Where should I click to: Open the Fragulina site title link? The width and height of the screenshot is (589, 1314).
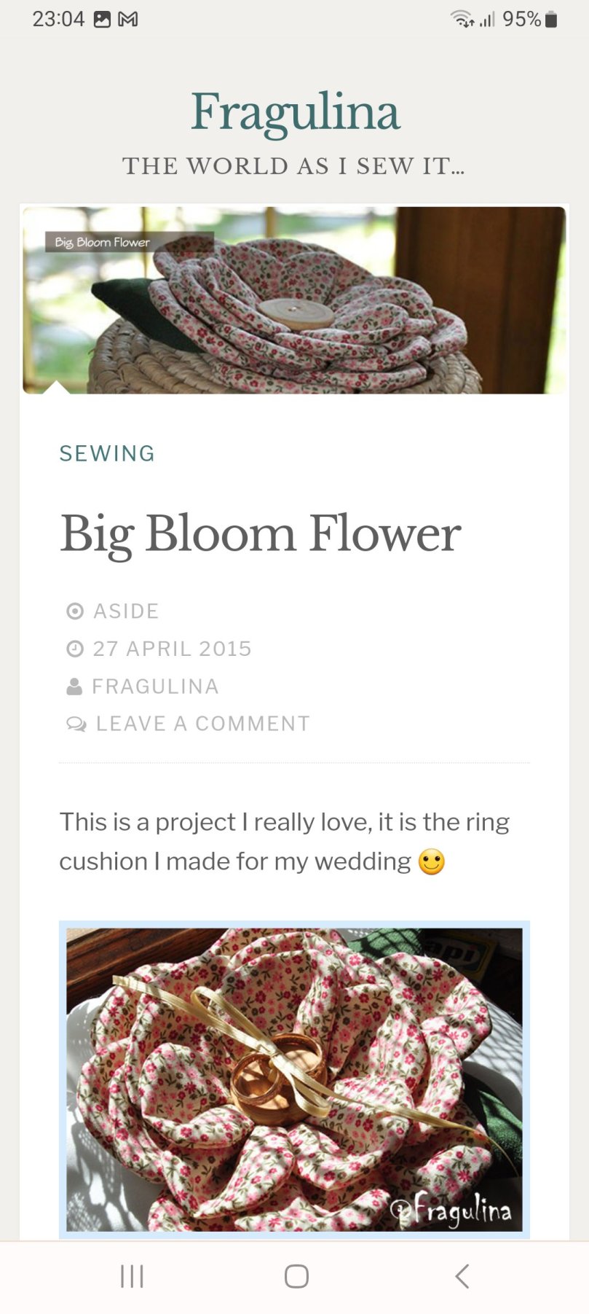[x=295, y=112]
